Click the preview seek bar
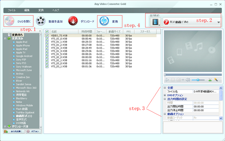This screenshot has height=141, width=225. (x=193, y=75)
